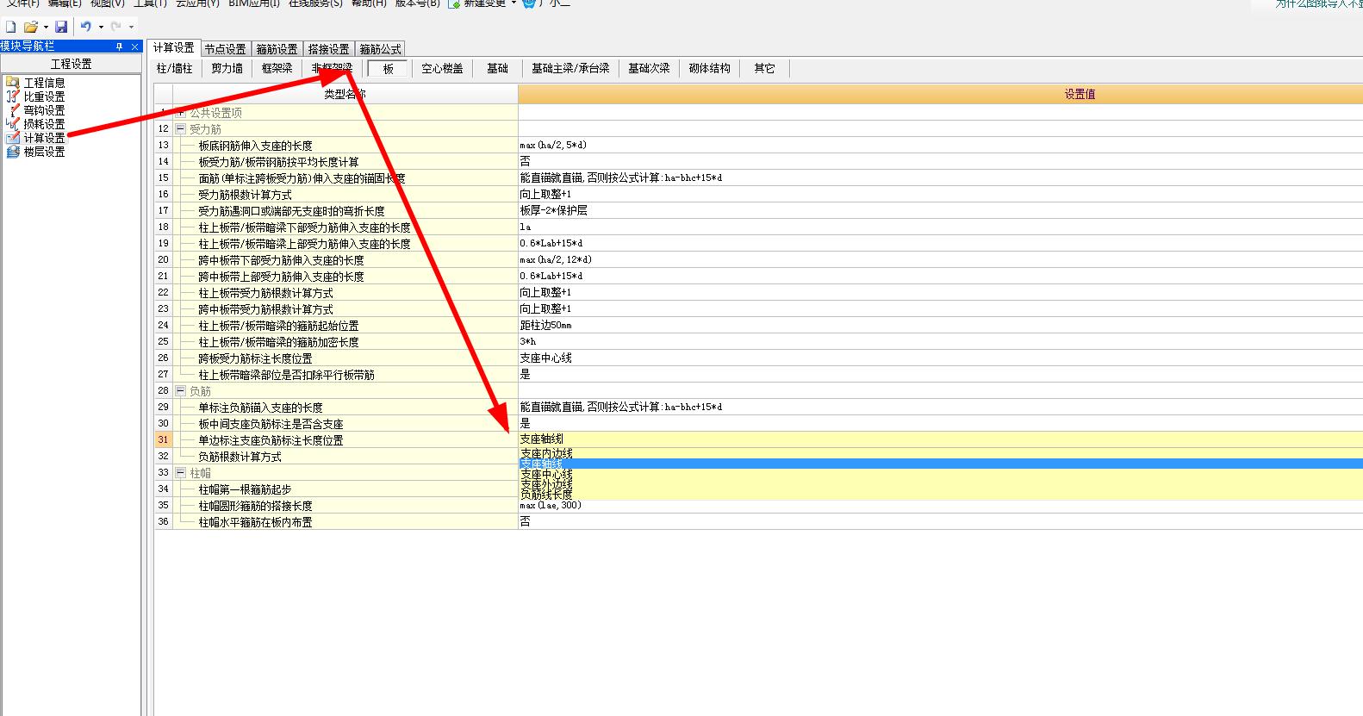Close the 模块导航栏 panel
The width and height of the screenshot is (1363, 716).
pyautogui.click(x=135, y=47)
